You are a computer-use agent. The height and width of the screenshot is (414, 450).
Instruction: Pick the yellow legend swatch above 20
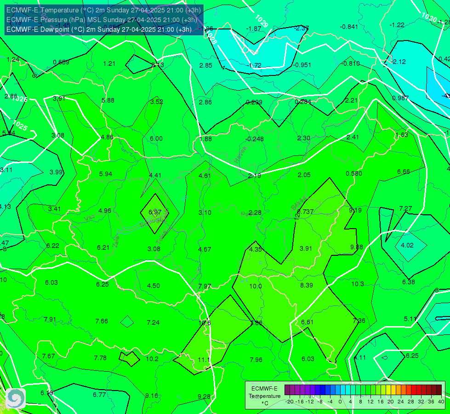pyautogui.click(x=388, y=390)
